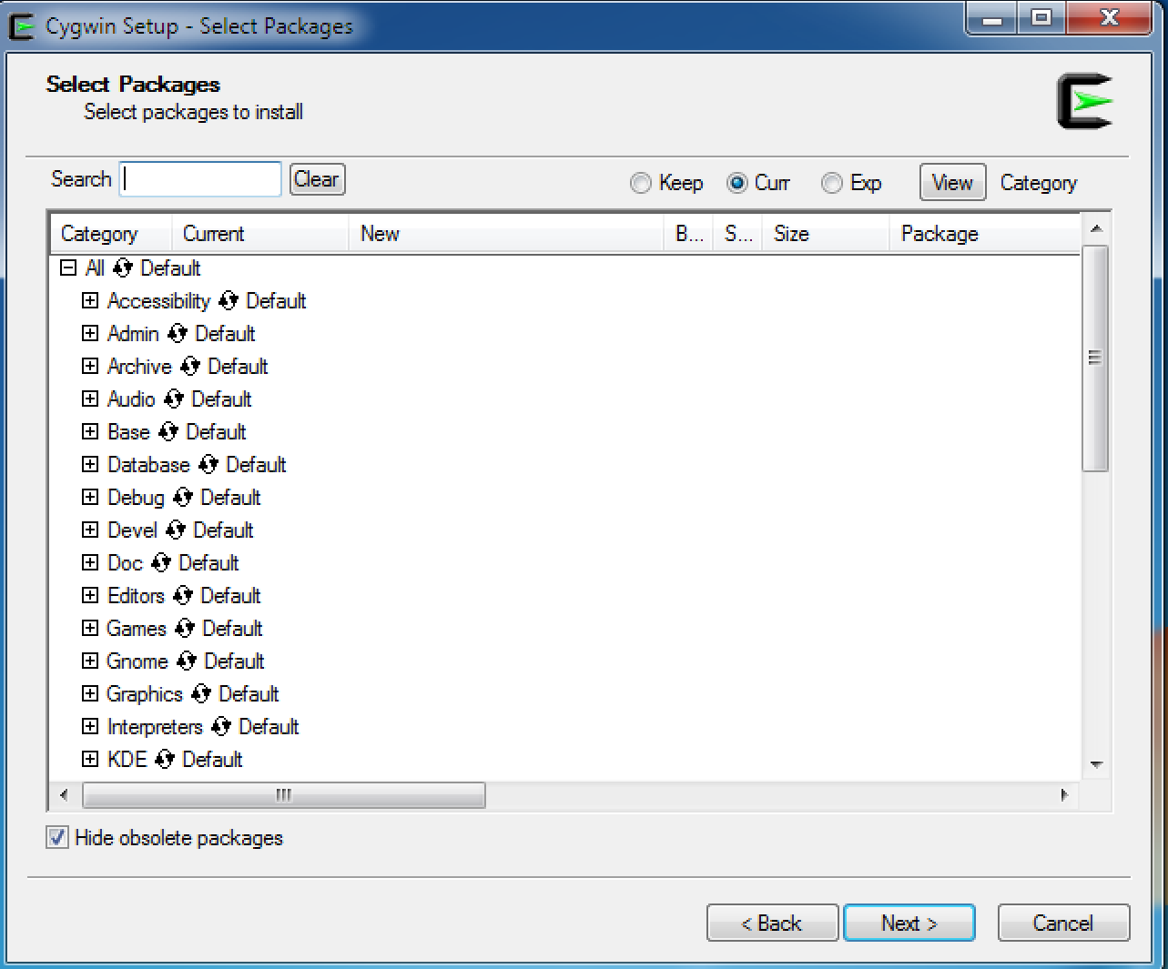Viewport: 1168px width, 969px height.
Task: Click the cycle icon in Interpreters row
Action: (221, 727)
